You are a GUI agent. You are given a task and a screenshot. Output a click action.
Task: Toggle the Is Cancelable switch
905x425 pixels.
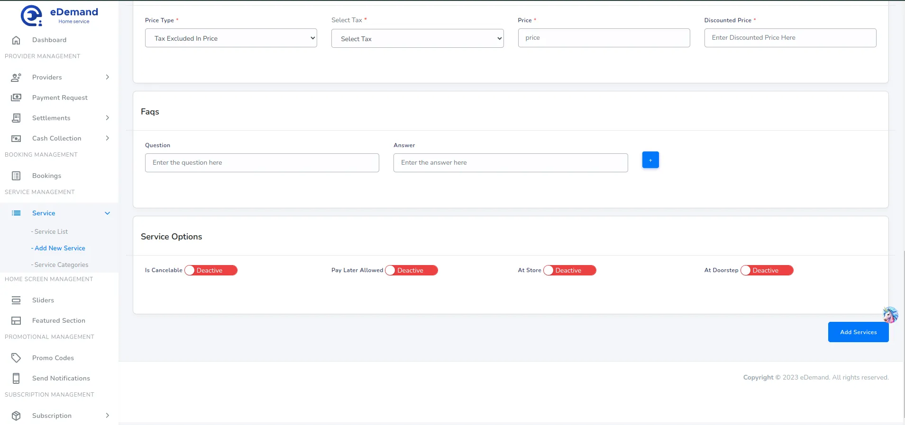[x=210, y=270]
